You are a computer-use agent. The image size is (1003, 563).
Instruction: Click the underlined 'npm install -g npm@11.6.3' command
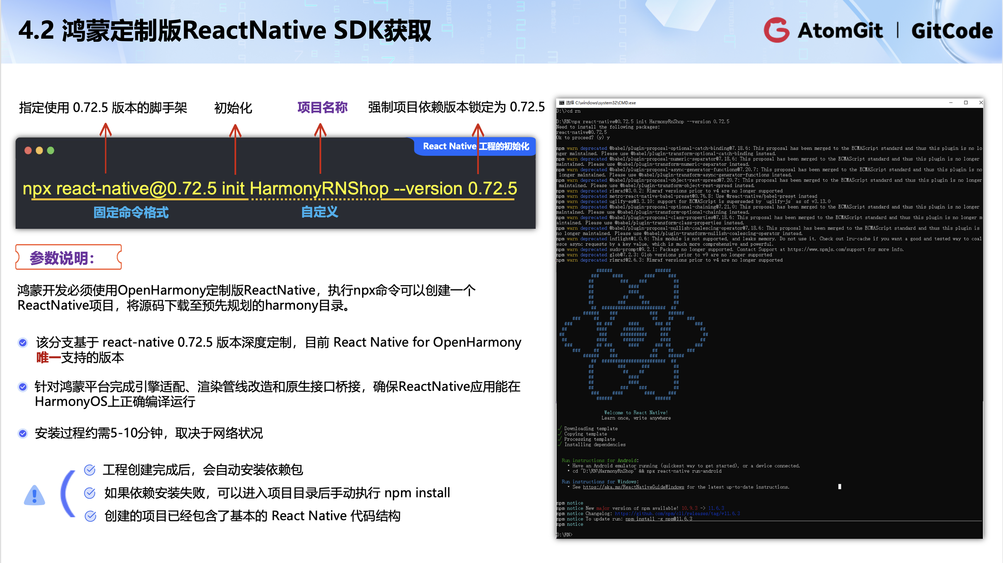[x=659, y=519]
